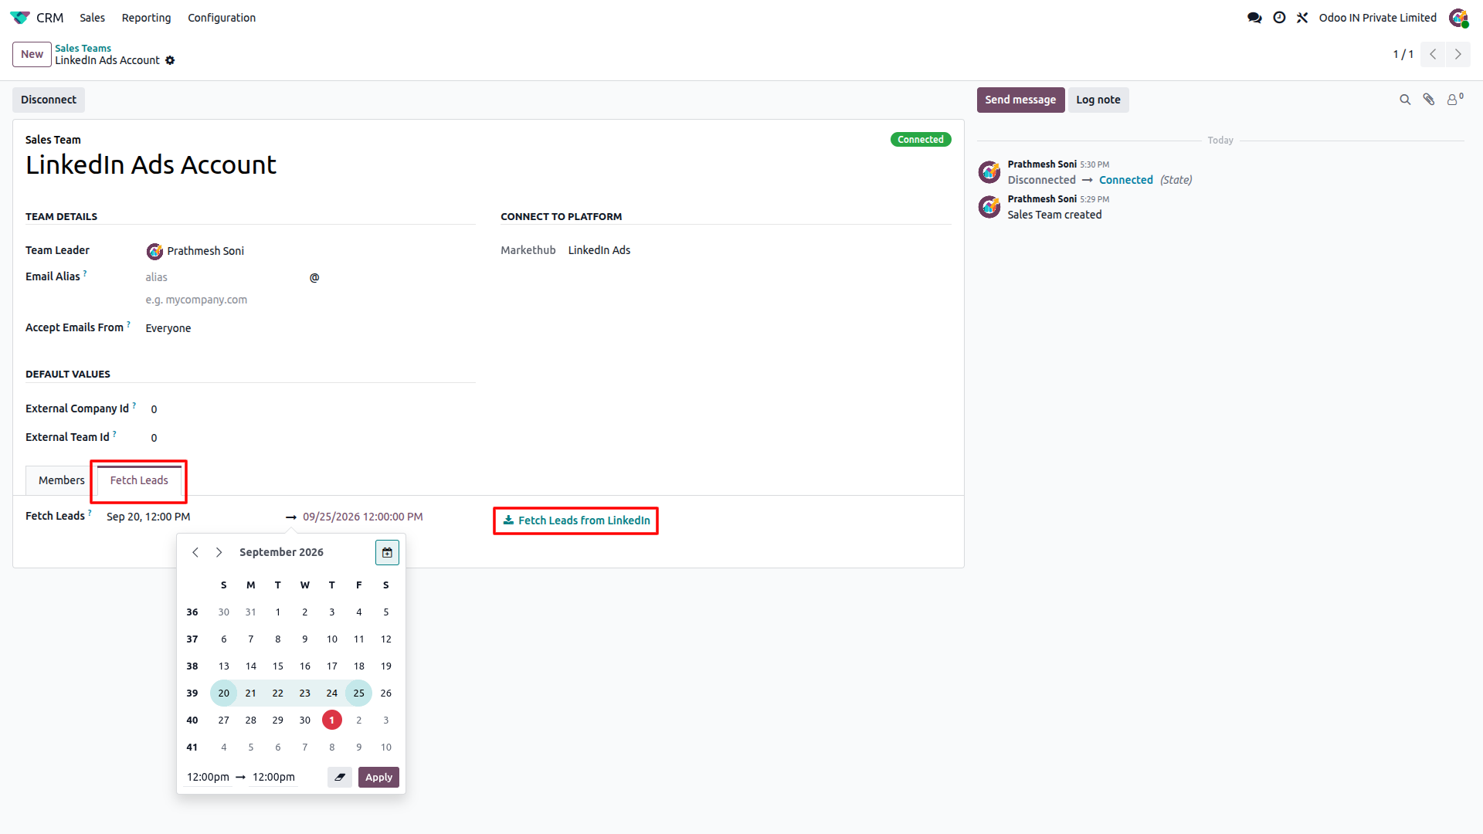1483x834 pixels.
Task: Go to the previous record arrow
Action: point(1433,54)
